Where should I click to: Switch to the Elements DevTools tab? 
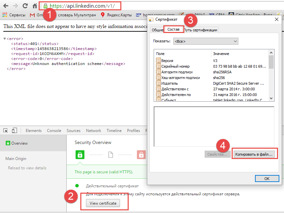34,131
